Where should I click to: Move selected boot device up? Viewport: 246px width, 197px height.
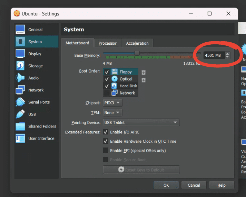click(144, 73)
